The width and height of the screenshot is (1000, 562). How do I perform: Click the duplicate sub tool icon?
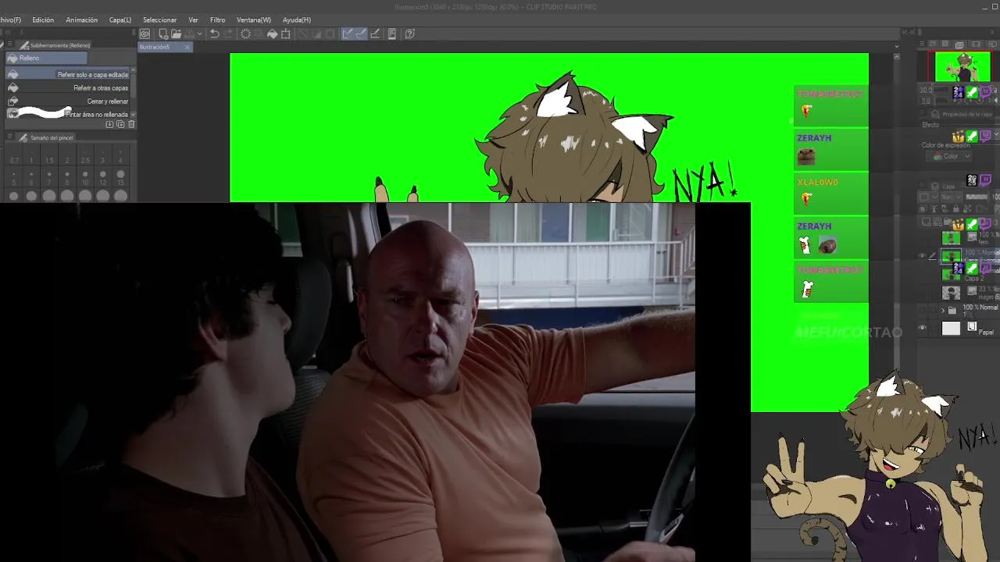(120, 124)
